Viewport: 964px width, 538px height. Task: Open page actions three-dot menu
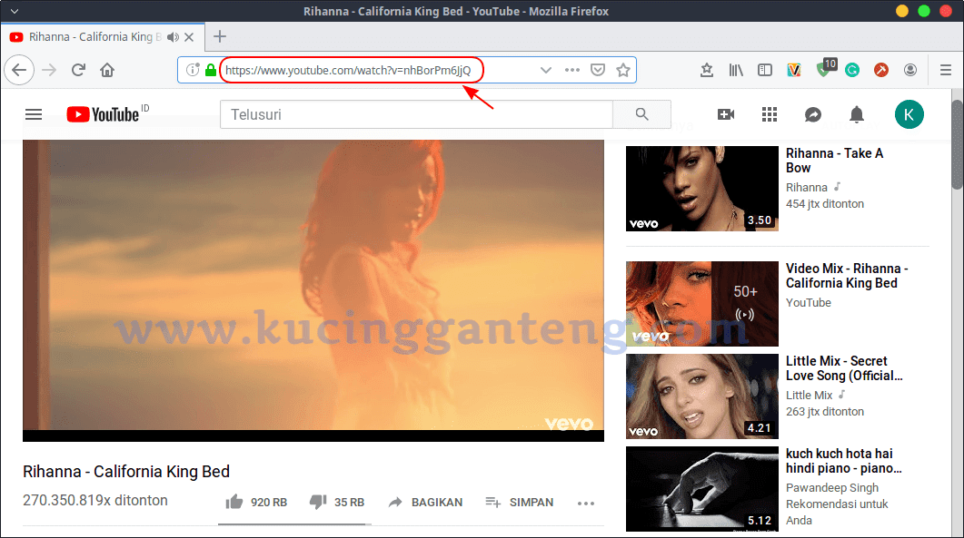pos(572,70)
